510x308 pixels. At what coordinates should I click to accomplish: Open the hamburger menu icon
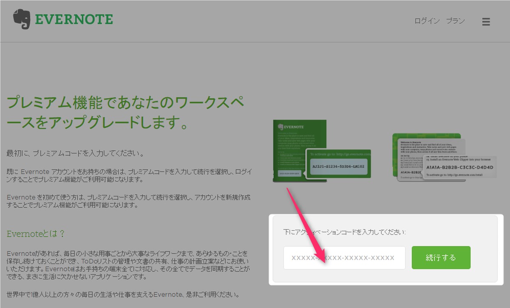click(486, 22)
